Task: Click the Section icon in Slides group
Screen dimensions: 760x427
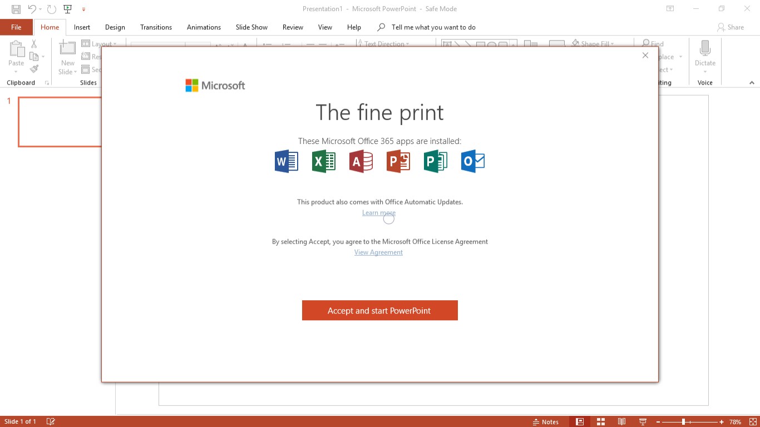Action: pyautogui.click(x=86, y=69)
